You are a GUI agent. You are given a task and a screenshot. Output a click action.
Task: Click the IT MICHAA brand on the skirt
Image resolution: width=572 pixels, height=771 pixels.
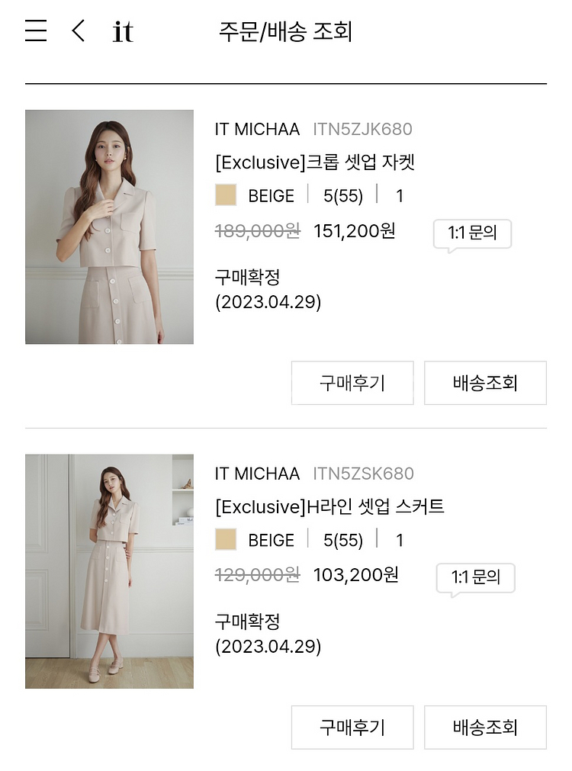click(257, 474)
